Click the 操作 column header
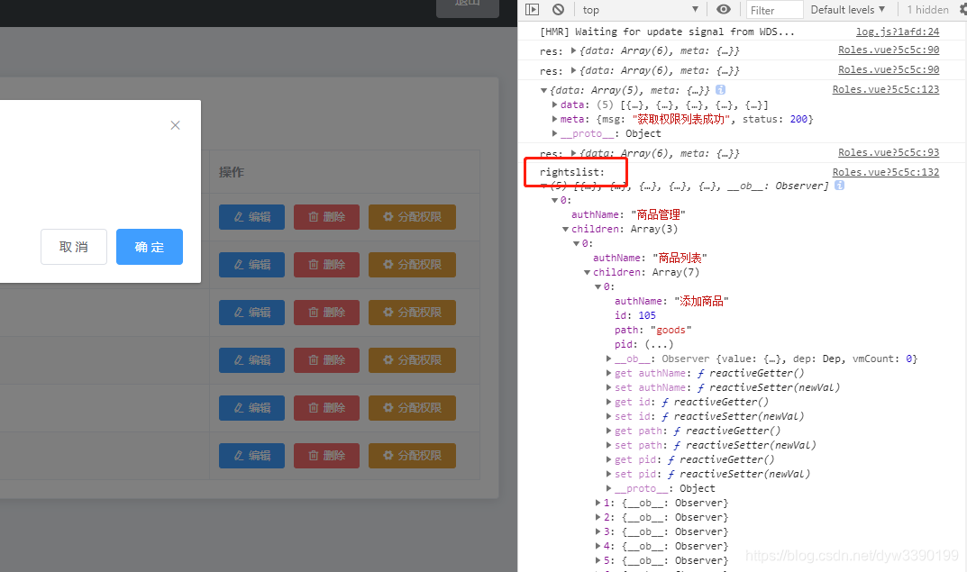This screenshot has width=967, height=572. pyautogui.click(x=232, y=172)
